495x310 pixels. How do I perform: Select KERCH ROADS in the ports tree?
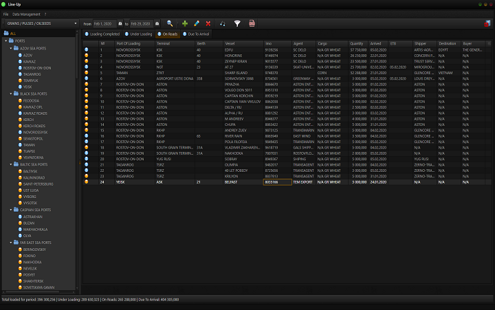(x=34, y=126)
